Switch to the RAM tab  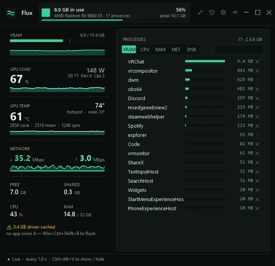[160, 49]
